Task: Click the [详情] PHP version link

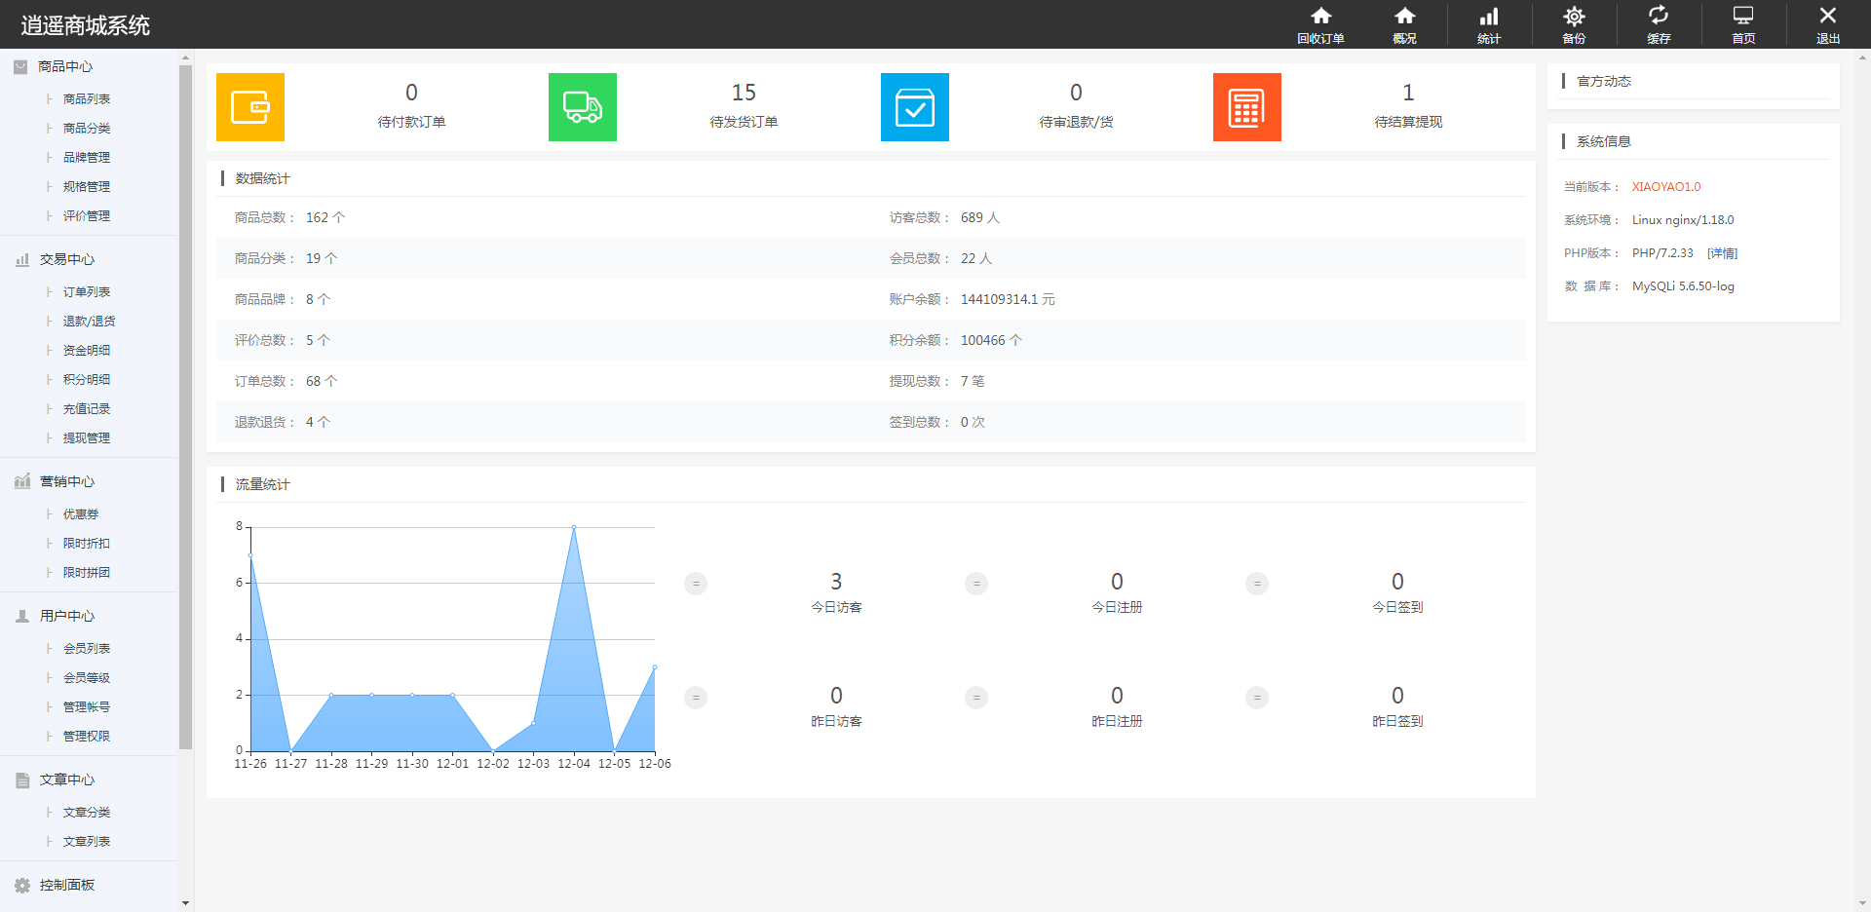Action: [x=1722, y=253]
